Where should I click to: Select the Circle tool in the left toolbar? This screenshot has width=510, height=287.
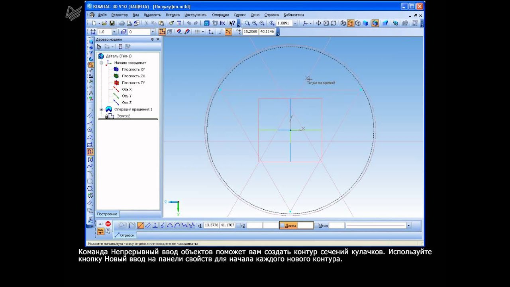pos(90,130)
